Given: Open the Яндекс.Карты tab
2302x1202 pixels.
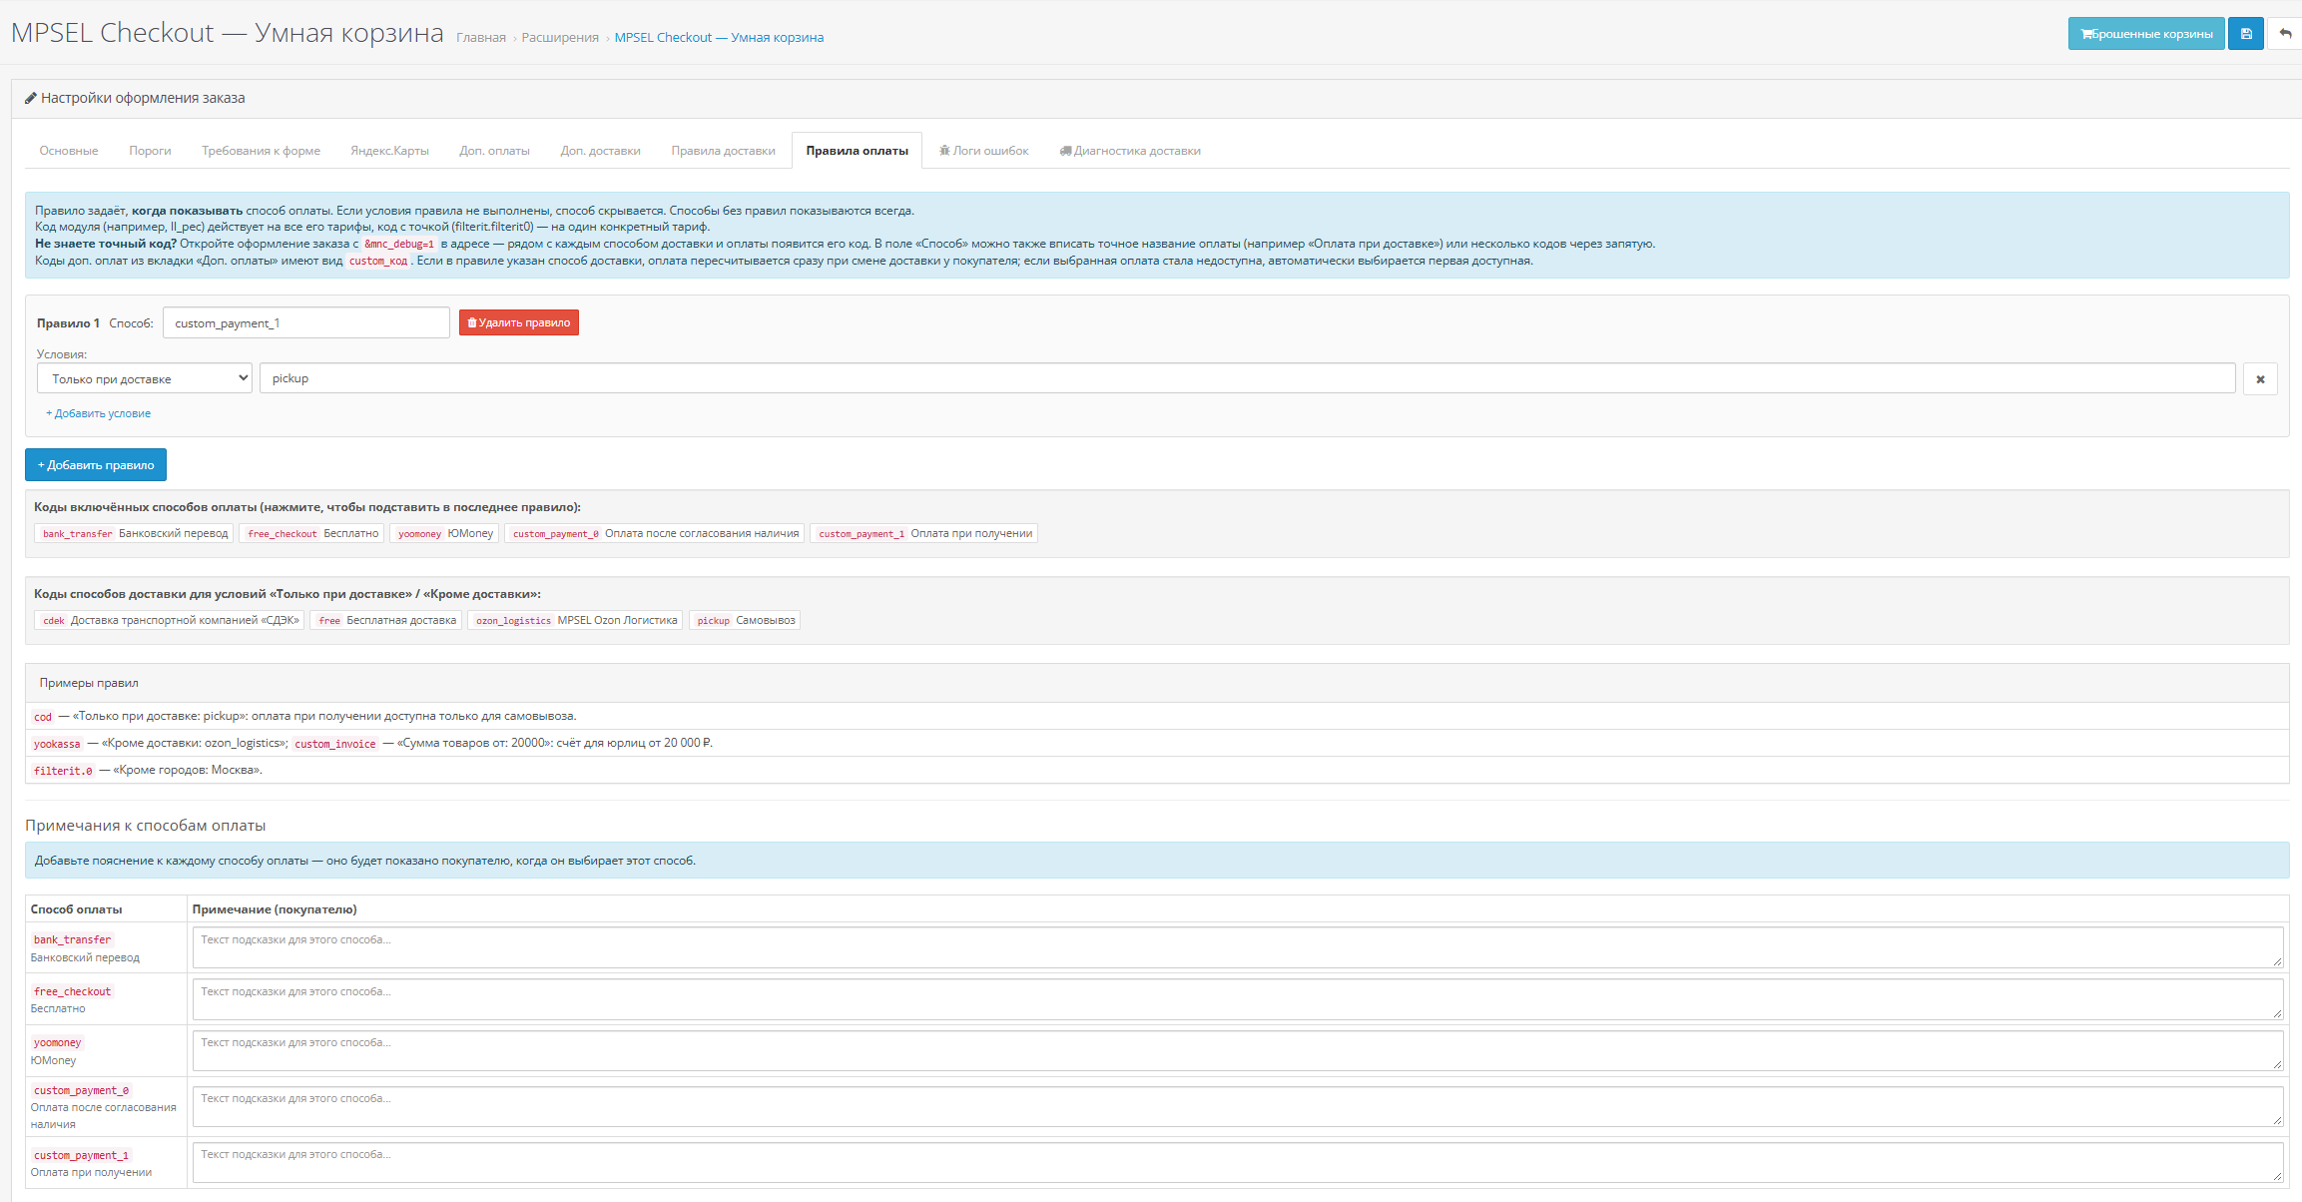Looking at the screenshot, I should click(389, 151).
